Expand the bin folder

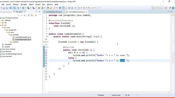point(1,23)
